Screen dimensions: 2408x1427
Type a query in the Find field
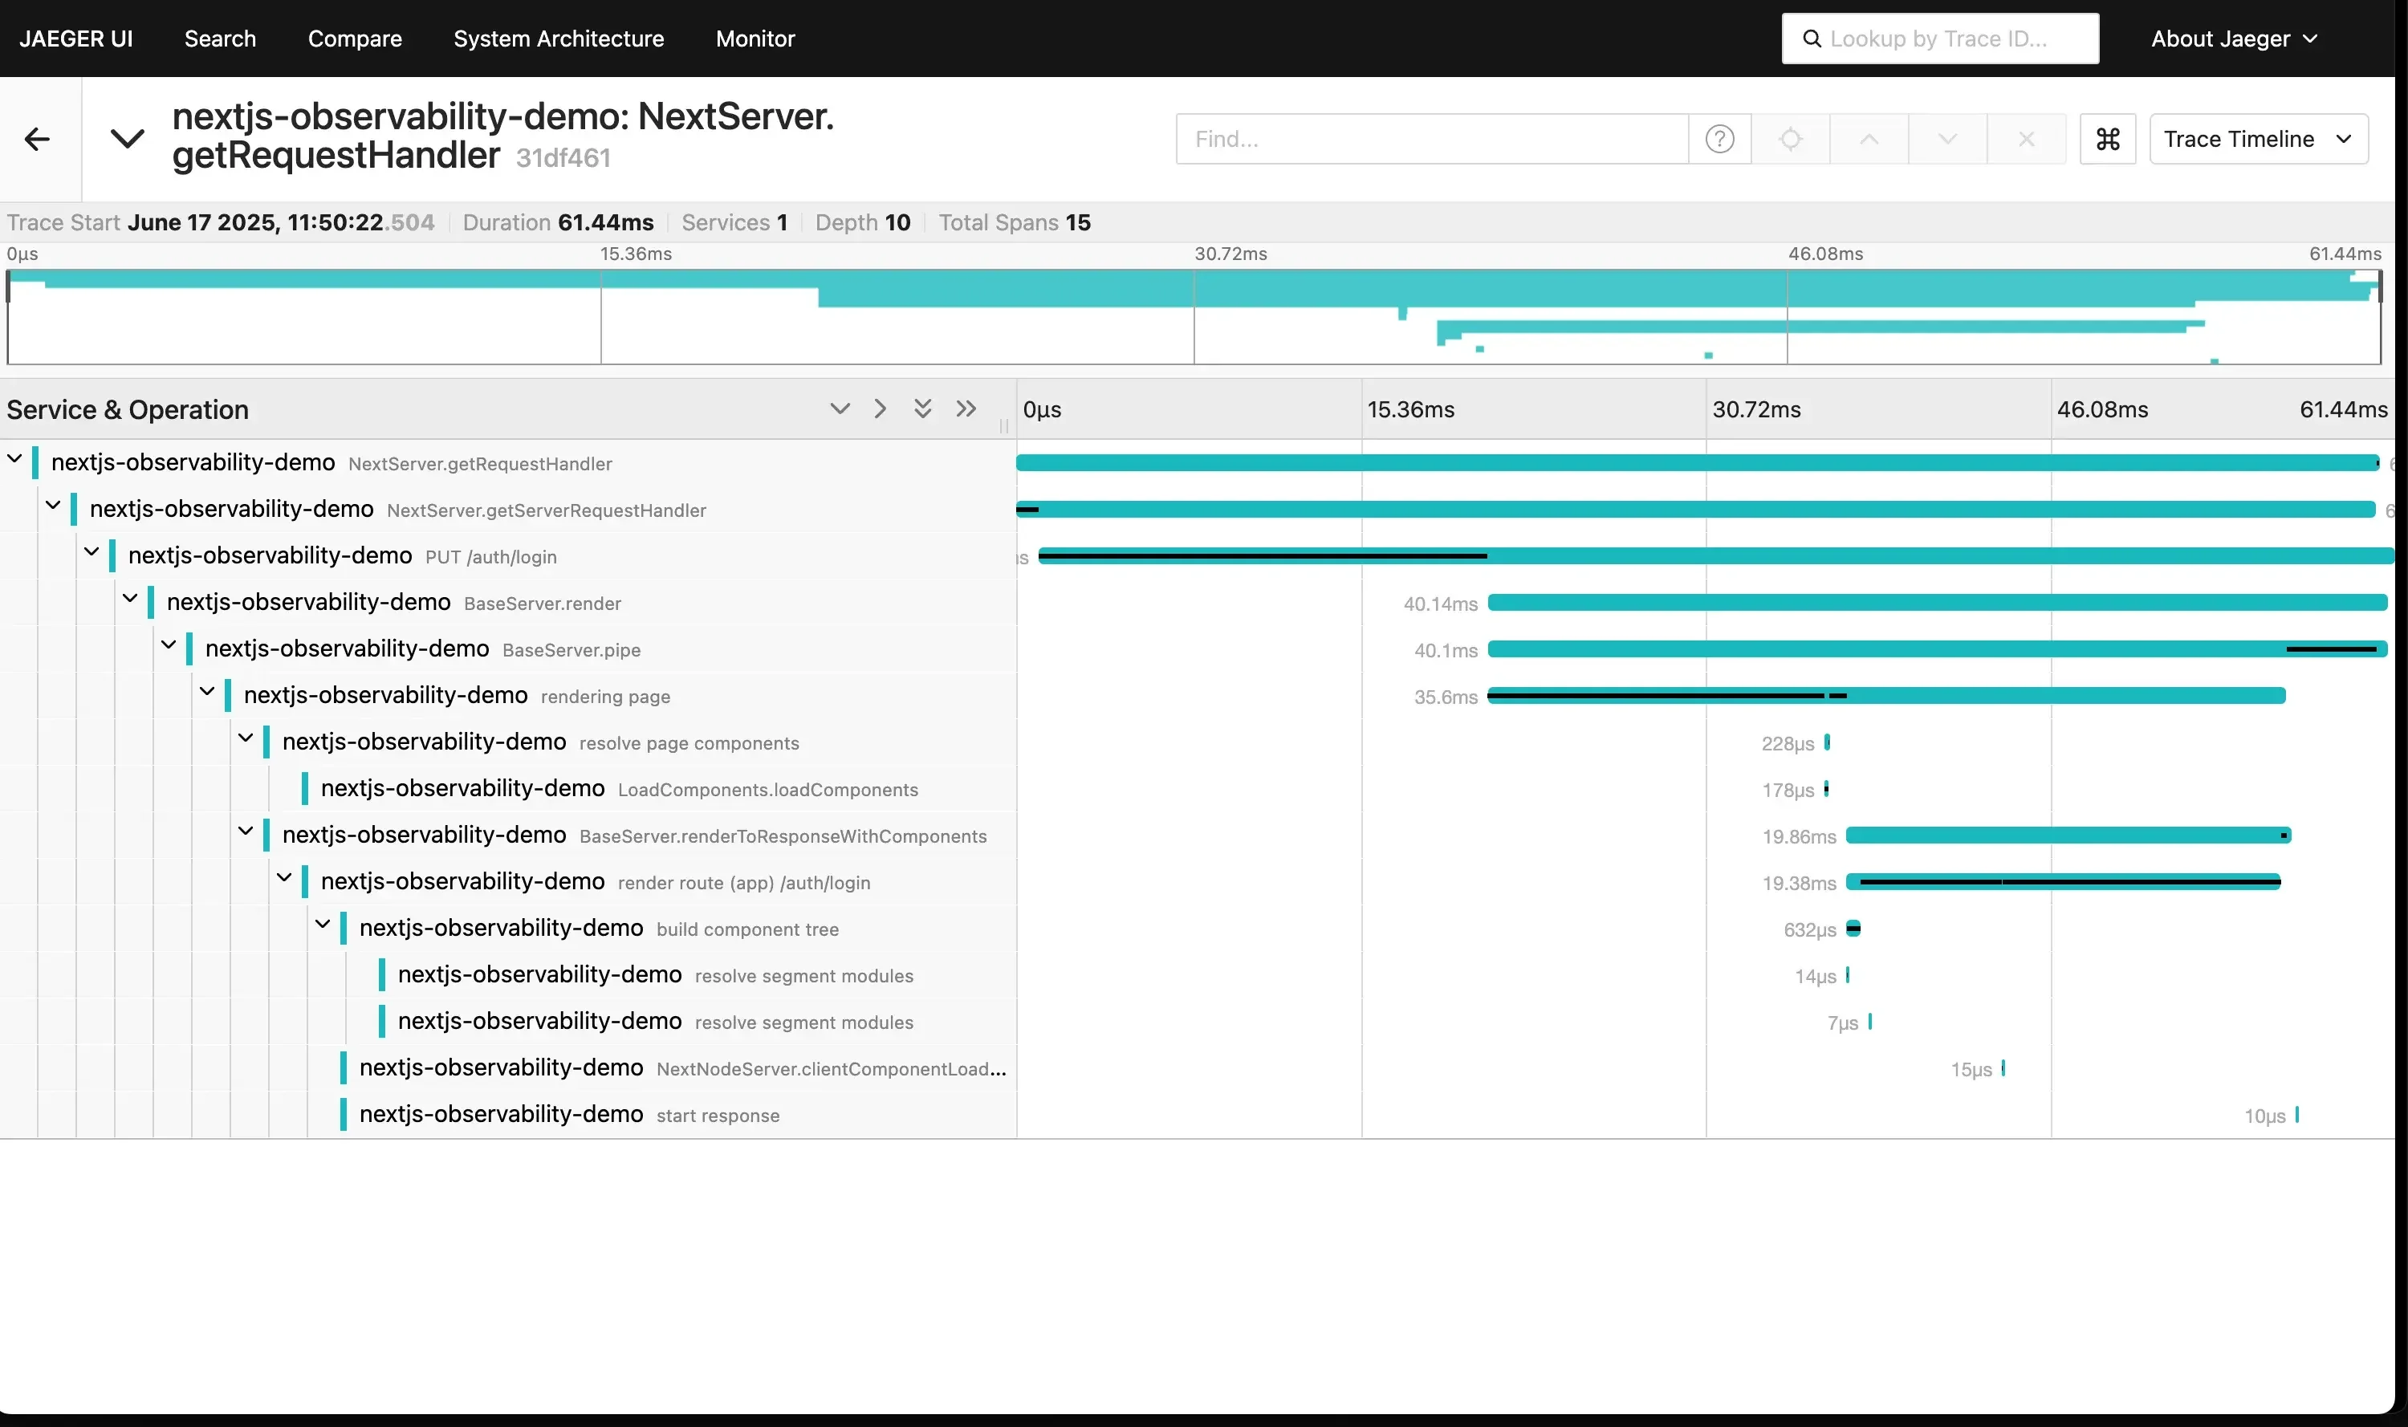[1433, 139]
